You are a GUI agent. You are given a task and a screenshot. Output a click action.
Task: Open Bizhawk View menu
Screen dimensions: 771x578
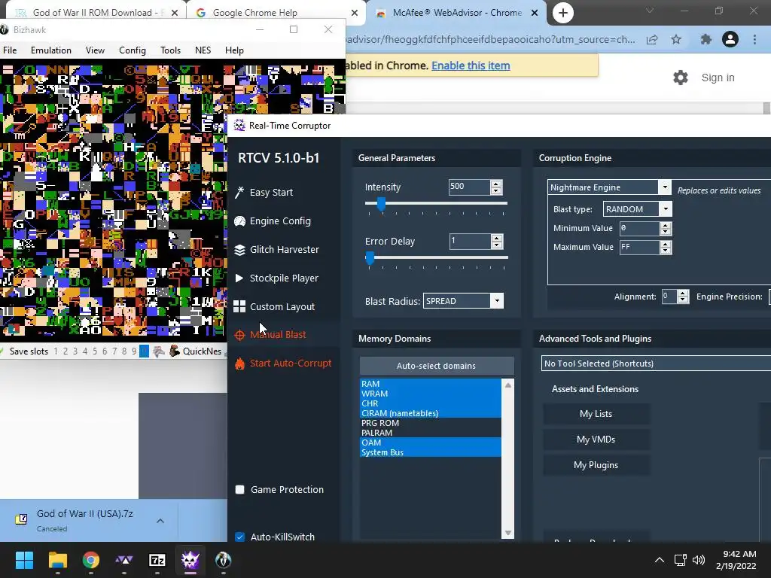pyautogui.click(x=95, y=50)
